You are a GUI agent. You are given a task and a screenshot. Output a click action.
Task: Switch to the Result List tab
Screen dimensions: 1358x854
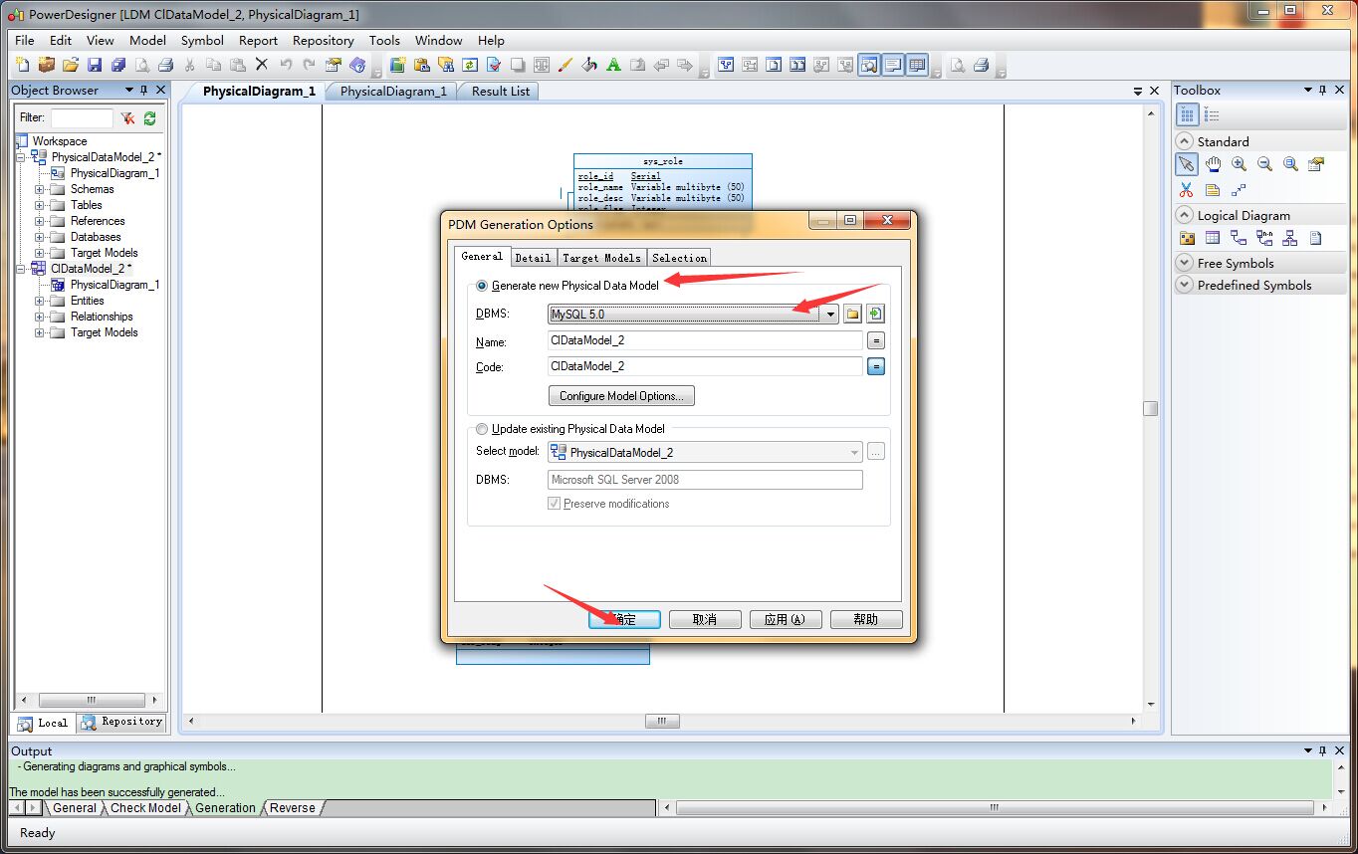click(x=500, y=91)
